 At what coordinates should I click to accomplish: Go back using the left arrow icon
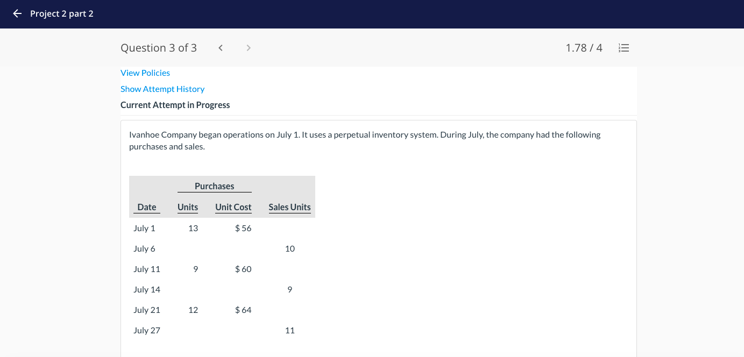[17, 13]
